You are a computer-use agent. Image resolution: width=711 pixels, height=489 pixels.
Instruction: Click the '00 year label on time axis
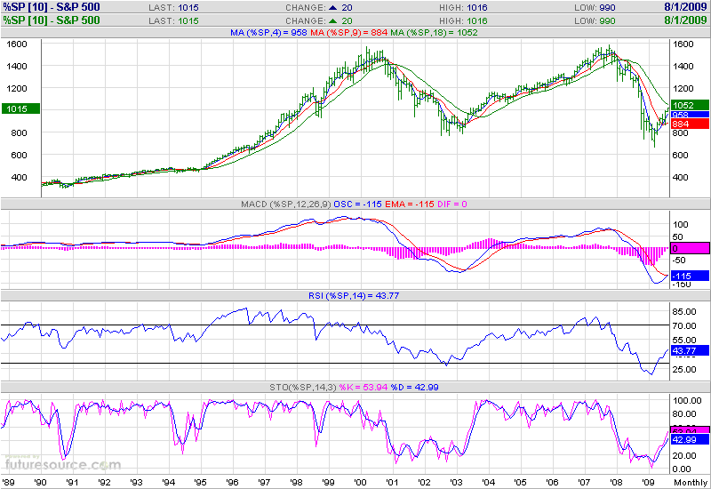(360, 482)
